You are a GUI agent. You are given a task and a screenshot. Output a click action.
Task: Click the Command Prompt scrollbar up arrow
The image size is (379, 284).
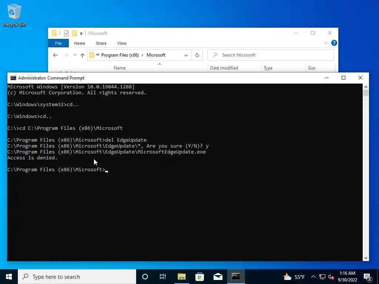pyautogui.click(x=366, y=87)
